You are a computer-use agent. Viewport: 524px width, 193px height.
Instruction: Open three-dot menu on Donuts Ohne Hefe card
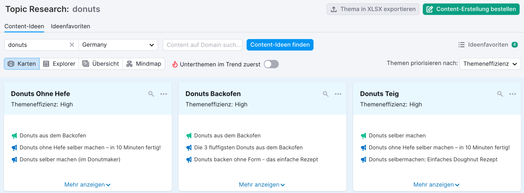tap(164, 94)
